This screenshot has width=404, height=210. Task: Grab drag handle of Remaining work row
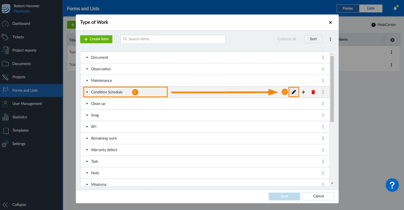[323, 138]
